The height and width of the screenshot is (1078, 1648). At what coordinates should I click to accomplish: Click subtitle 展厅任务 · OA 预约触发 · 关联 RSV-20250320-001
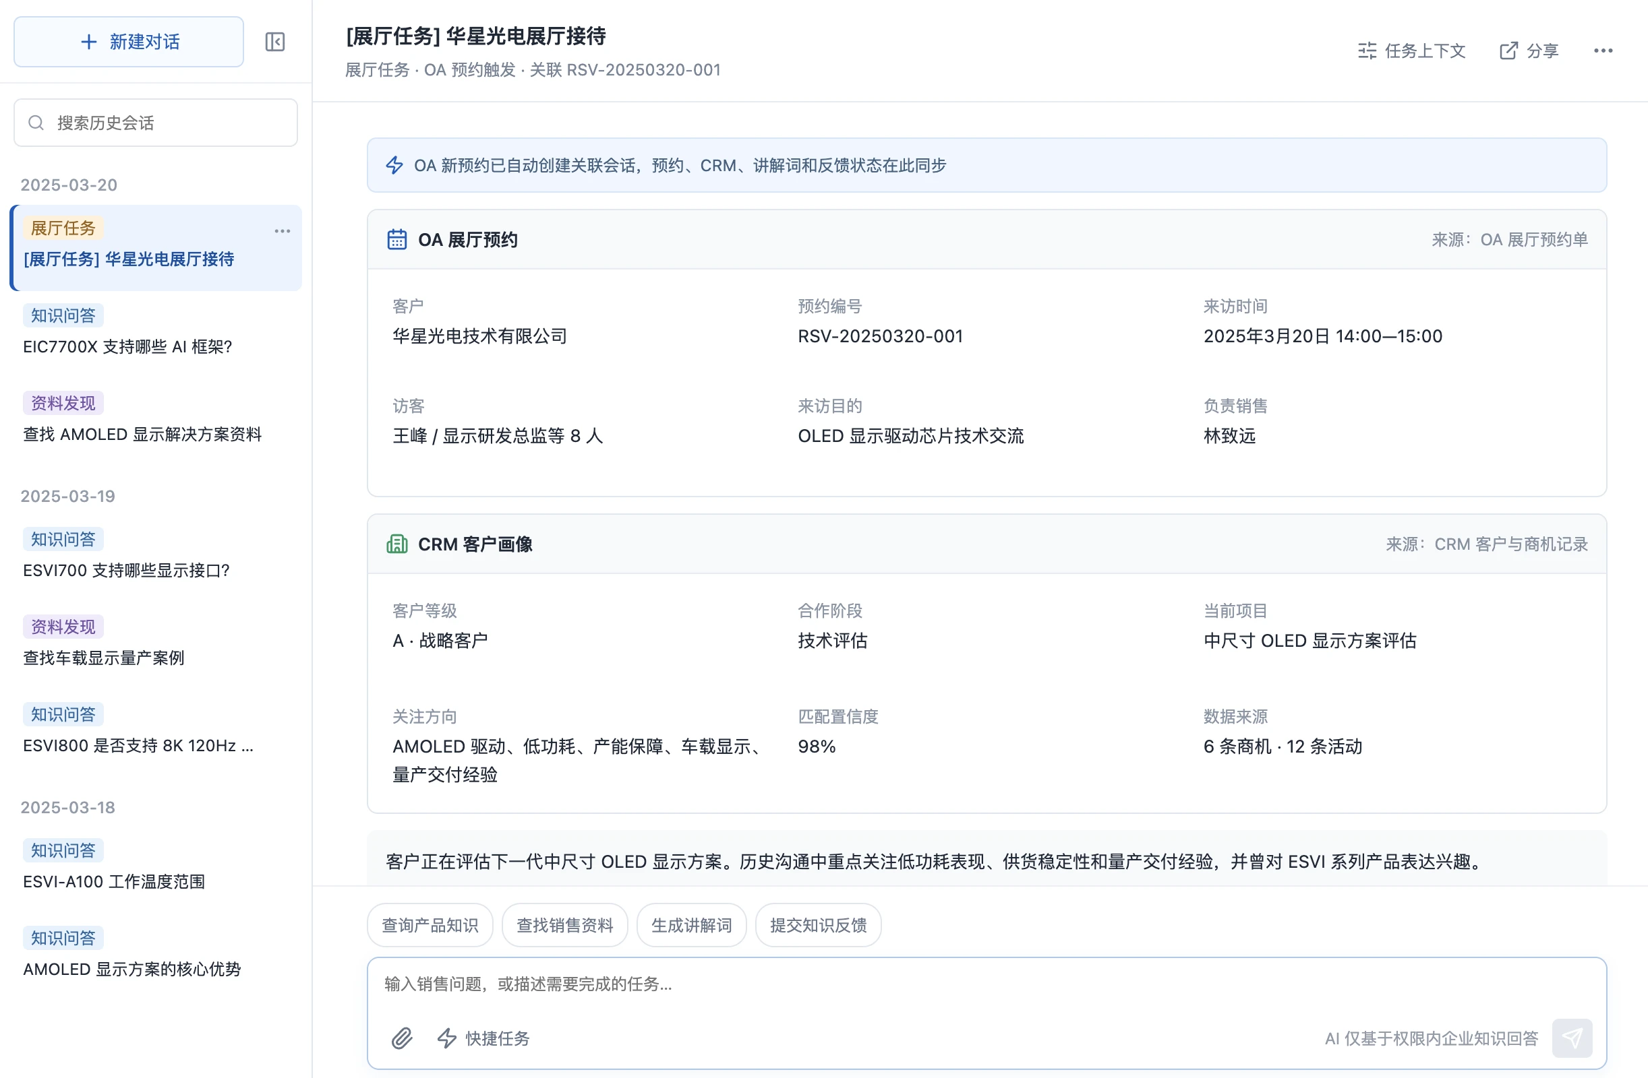(x=533, y=70)
